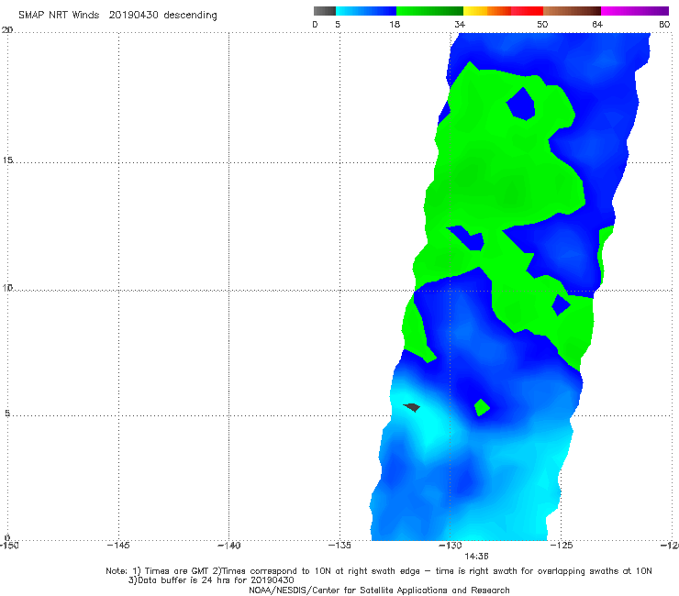The width and height of the screenshot is (679, 596).
Task: Click the latitude axis label '10'
Action: click(x=7, y=287)
